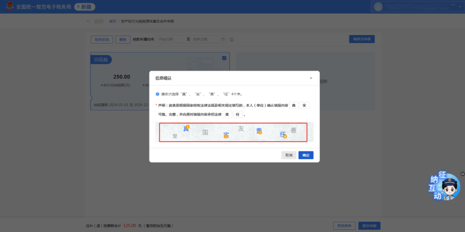Click distractor character 爱 in captcha

point(175,136)
